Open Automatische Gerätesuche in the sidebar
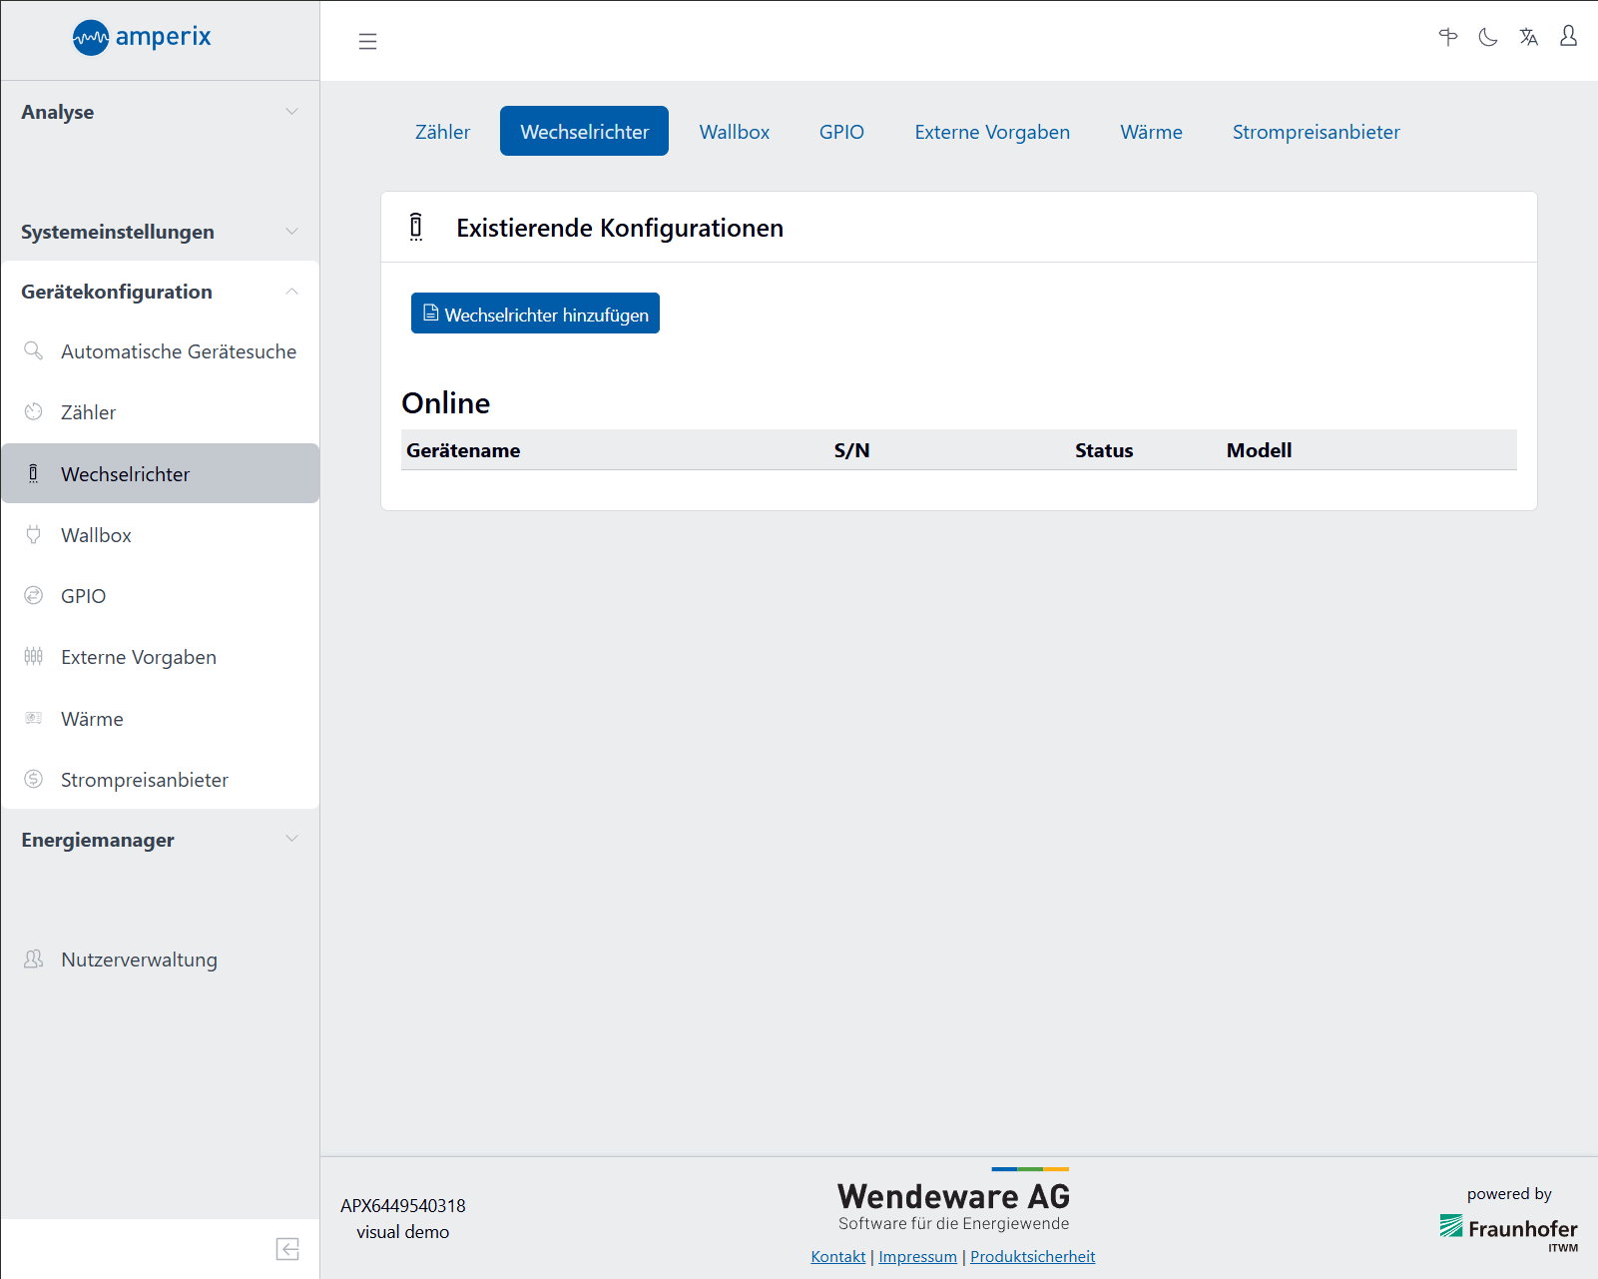The width and height of the screenshot is (1598, 1279). [178, 351]
